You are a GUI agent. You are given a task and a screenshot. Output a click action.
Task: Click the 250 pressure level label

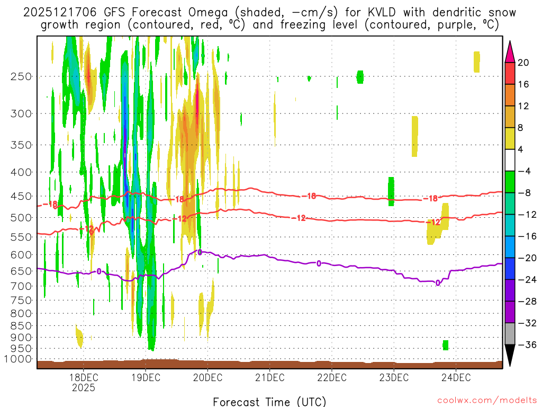click(x=21, y=76)
